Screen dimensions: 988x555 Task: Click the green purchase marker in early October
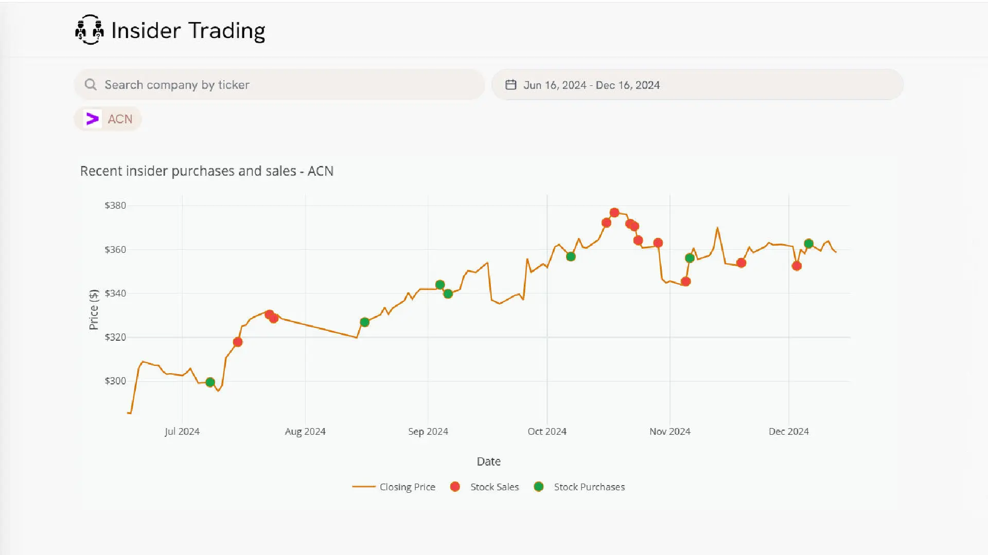[571, 256]
